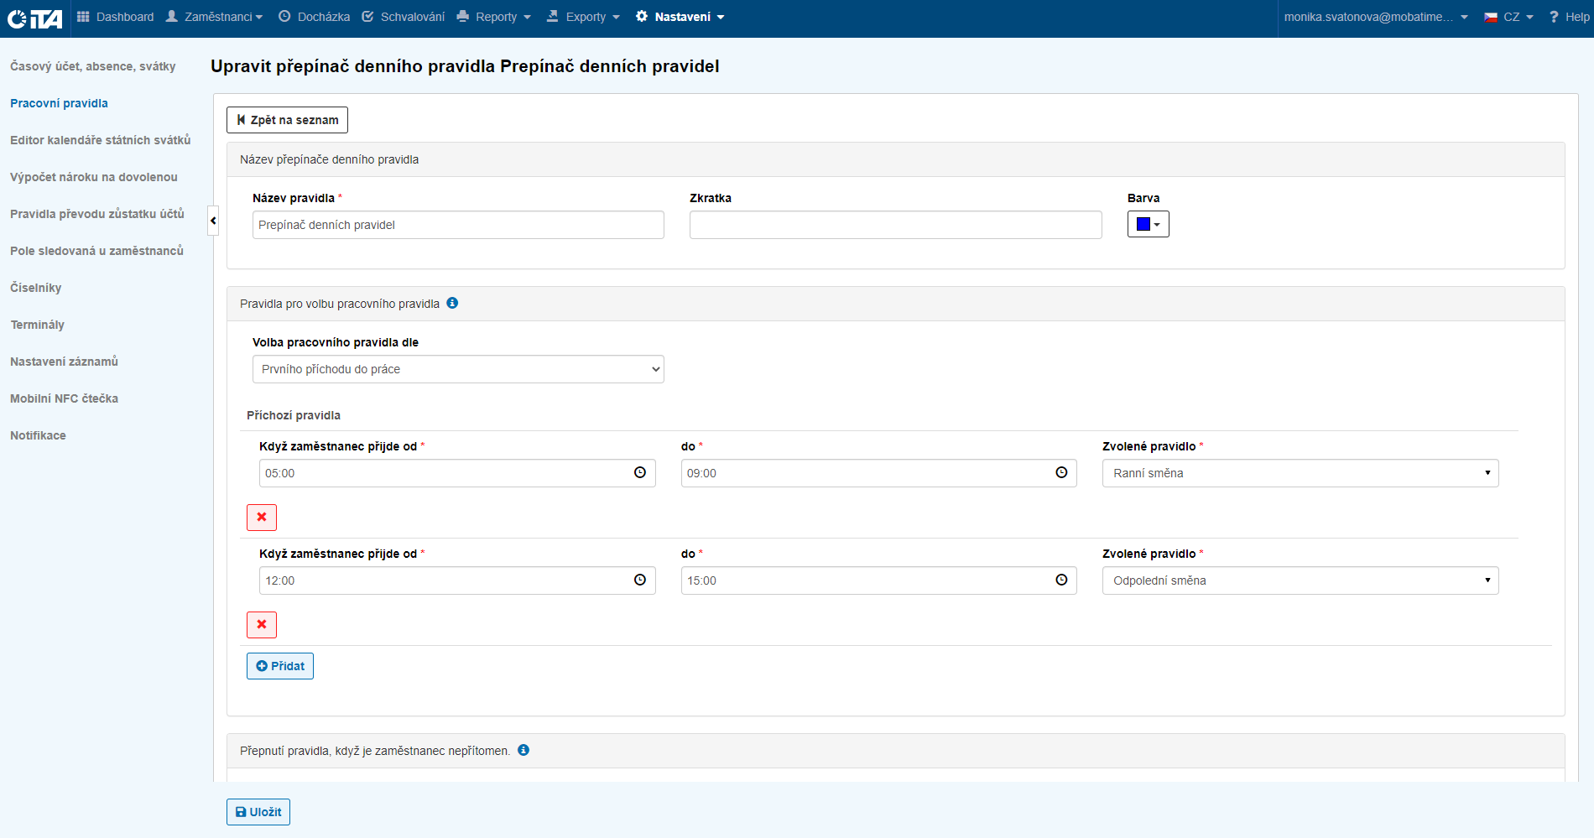Click info icon next to Přepnutí pravidla

[524, 750]
